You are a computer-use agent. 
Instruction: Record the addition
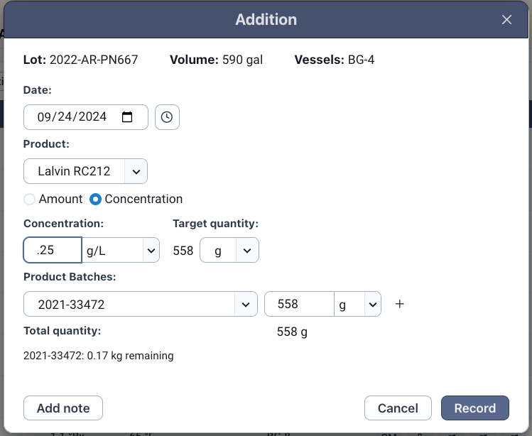[x=474, y=408]
